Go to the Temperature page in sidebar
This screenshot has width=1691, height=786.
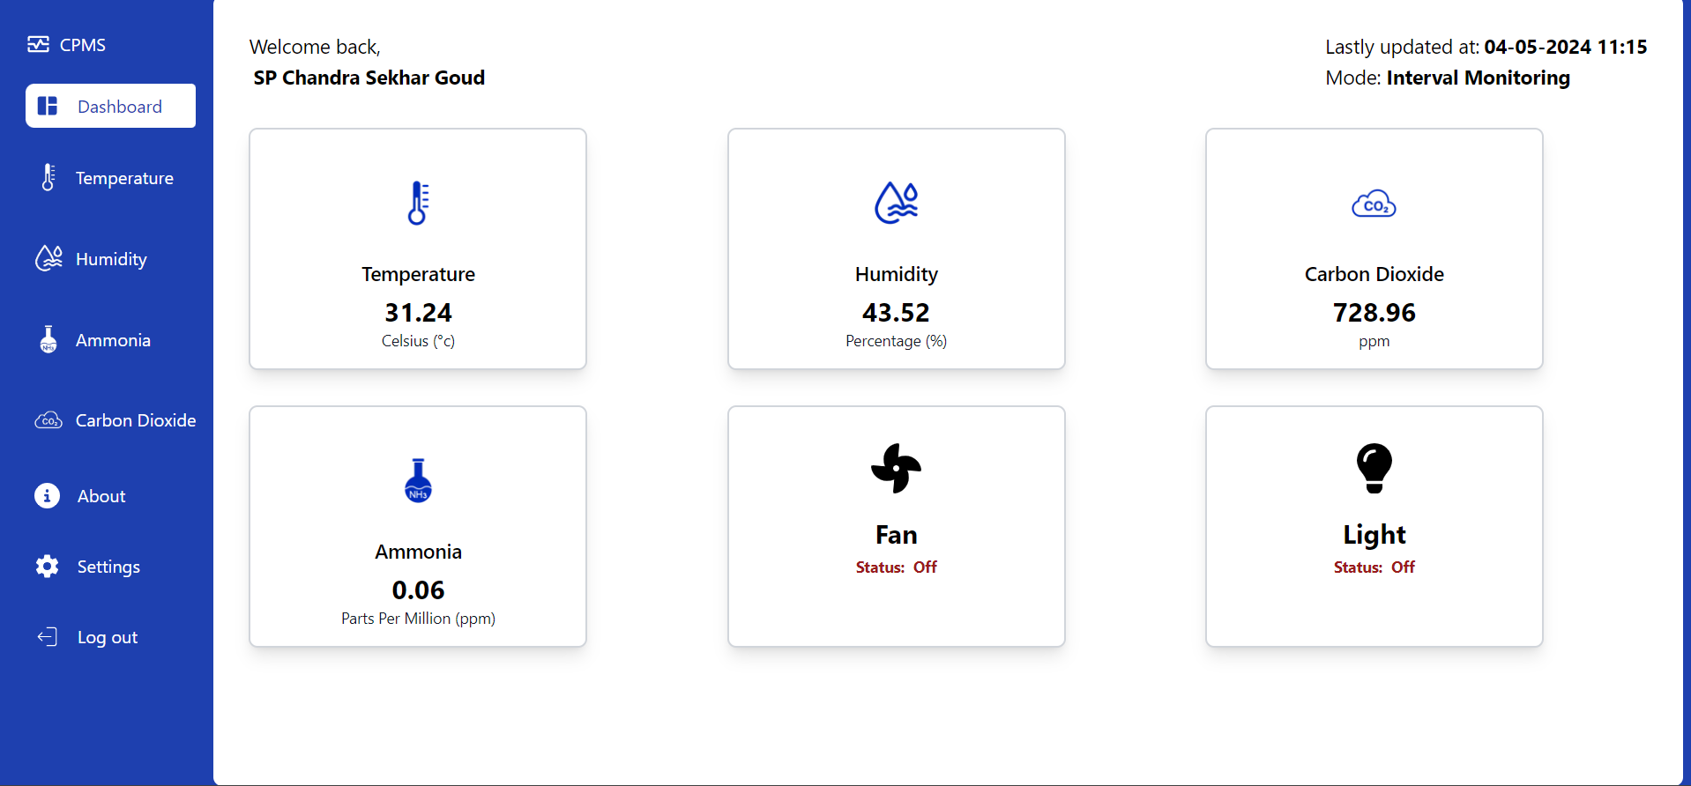pyautogui.click(x=124, y=178)
